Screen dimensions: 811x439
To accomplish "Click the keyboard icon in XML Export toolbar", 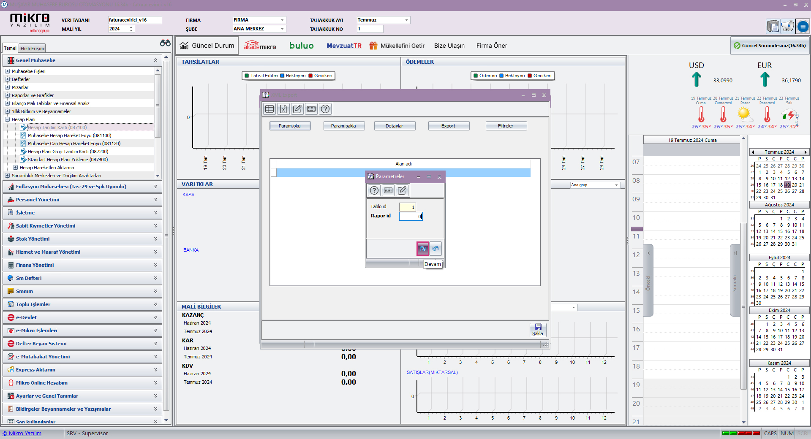I will tap(311, 109).
